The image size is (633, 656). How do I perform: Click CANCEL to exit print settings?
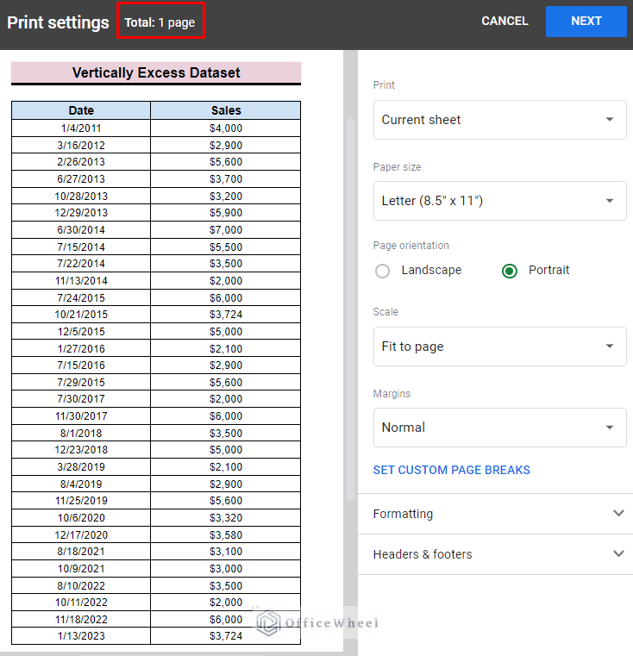[505, 22]
